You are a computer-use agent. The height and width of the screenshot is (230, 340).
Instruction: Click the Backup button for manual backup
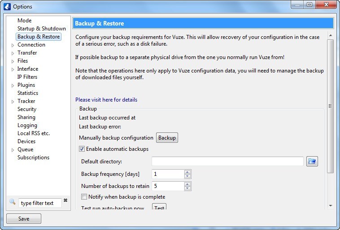167,138
